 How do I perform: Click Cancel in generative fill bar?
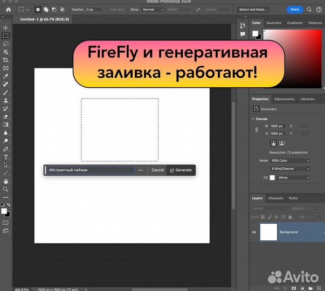click(157, 170)
